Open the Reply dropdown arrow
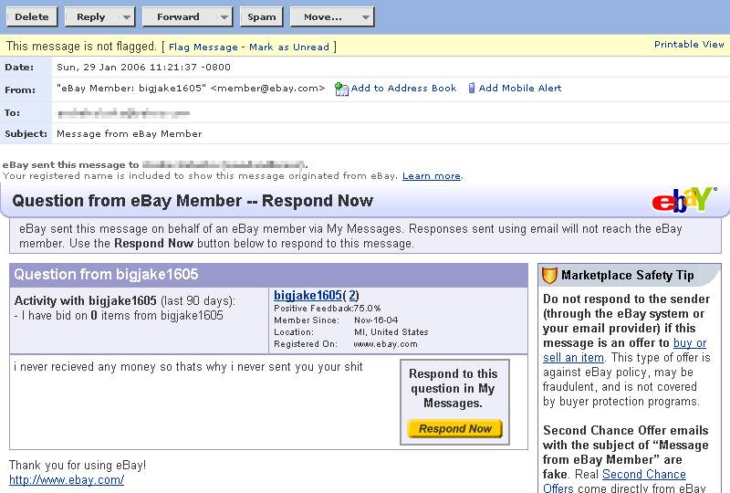 coord(126,16)
